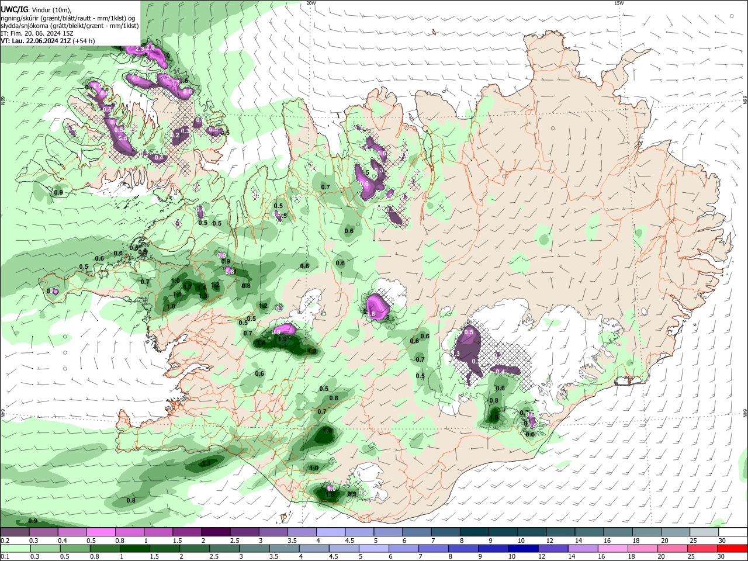
Task: Click the 'UWC/IG' title text
Action: [x=14, y=9]
